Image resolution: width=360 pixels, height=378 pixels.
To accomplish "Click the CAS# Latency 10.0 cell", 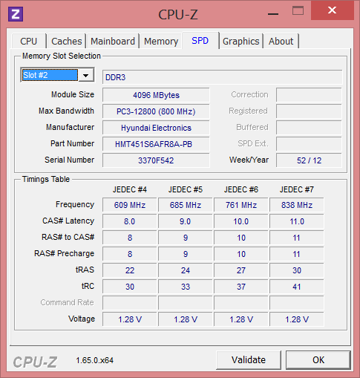I will (241, 221).
